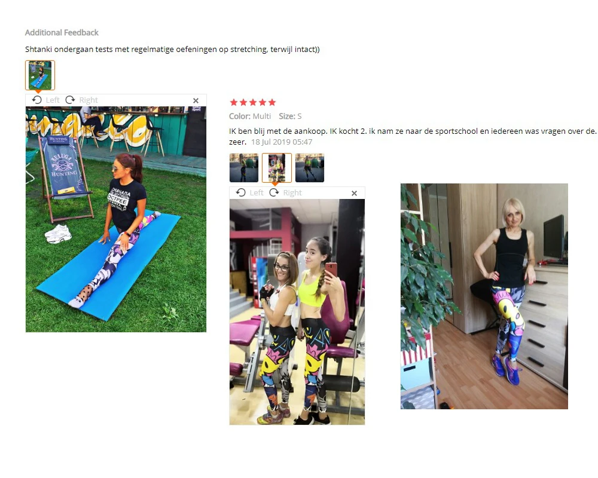
Task: Select the middle gym selfie thumbnail
Action: [277, 168]
